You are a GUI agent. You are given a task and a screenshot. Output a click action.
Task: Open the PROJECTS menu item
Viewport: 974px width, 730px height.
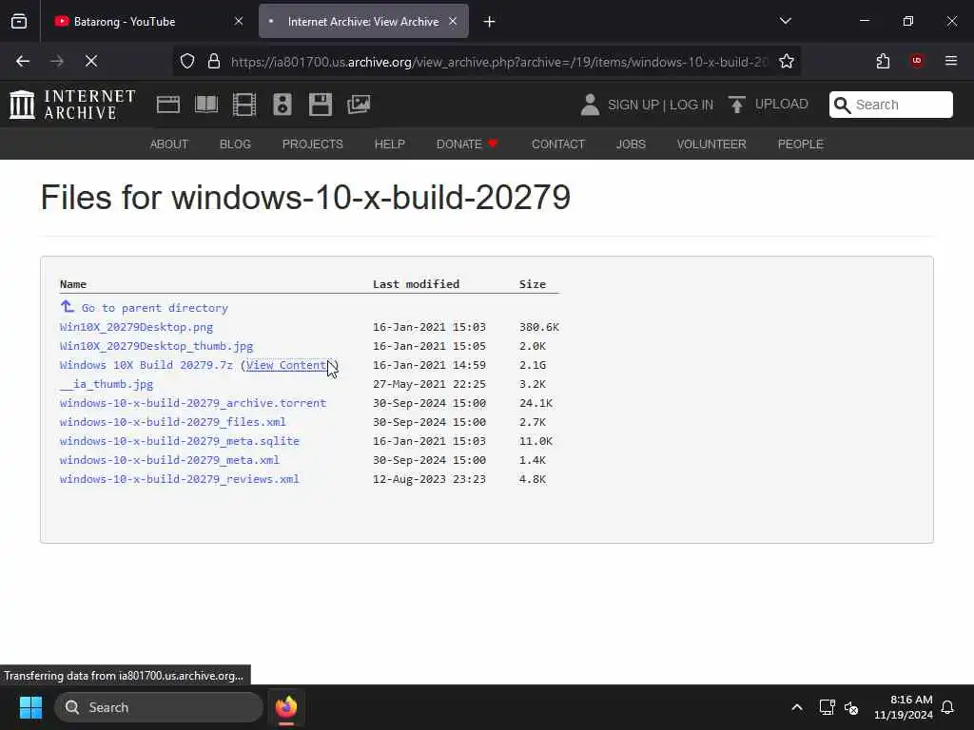coord(312,144)
